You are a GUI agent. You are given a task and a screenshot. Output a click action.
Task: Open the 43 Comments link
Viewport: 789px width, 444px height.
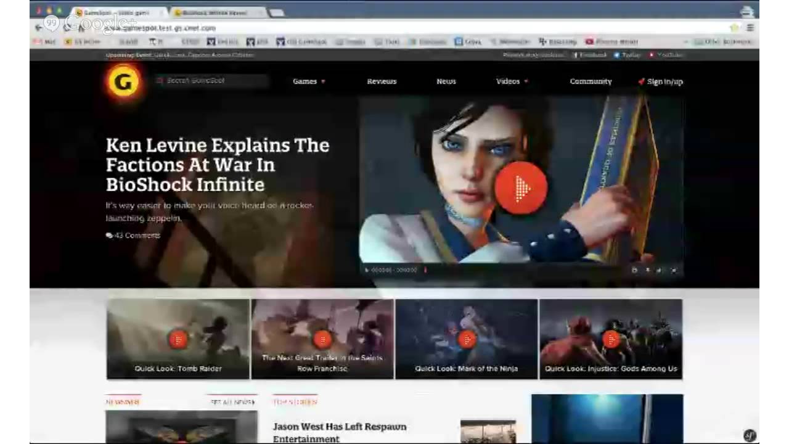137,236
